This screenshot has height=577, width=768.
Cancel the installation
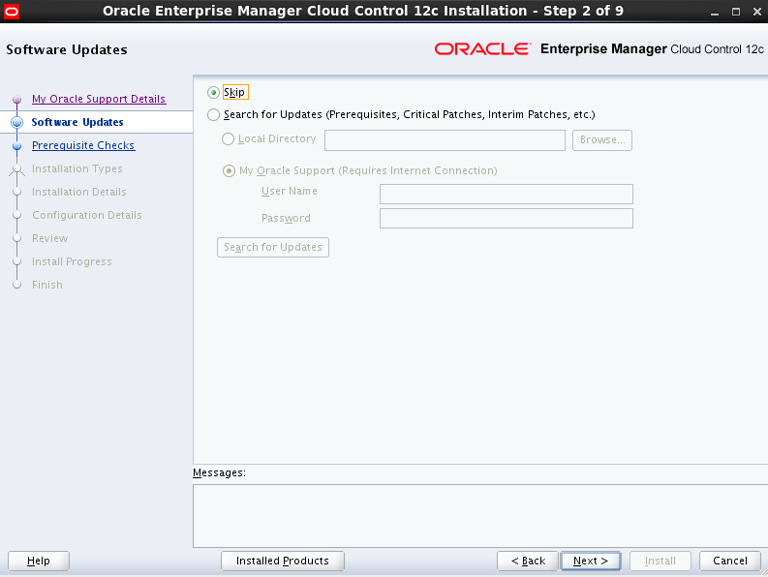point(730,561)
